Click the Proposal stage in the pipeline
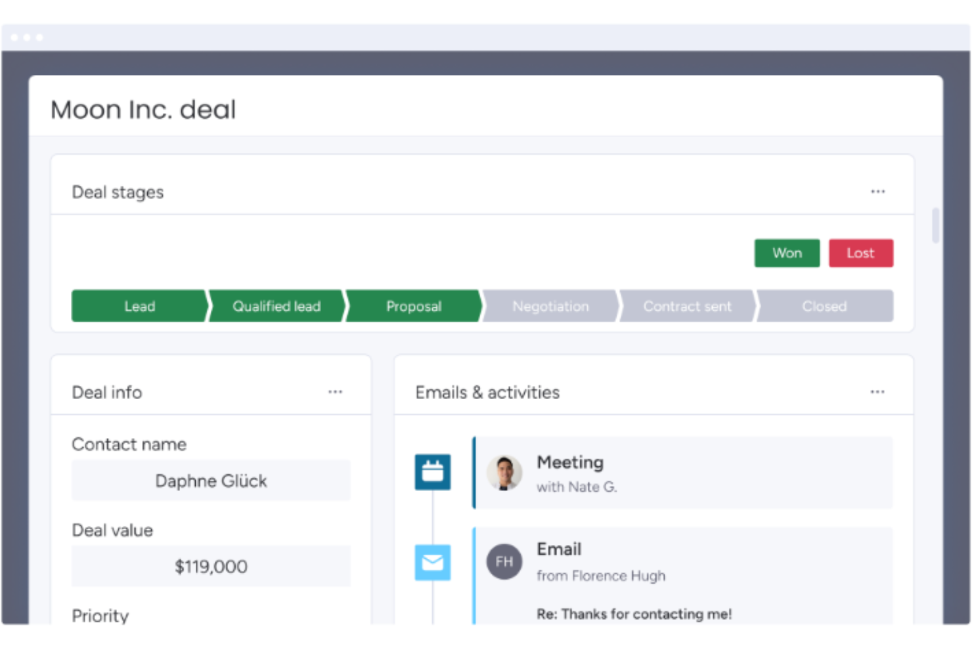The image size is (972, 648). click(x=413, y=306)
